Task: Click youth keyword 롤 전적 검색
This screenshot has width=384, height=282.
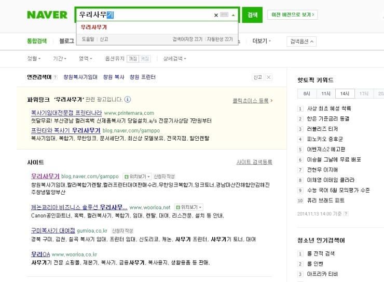Action: coord(321,253)
